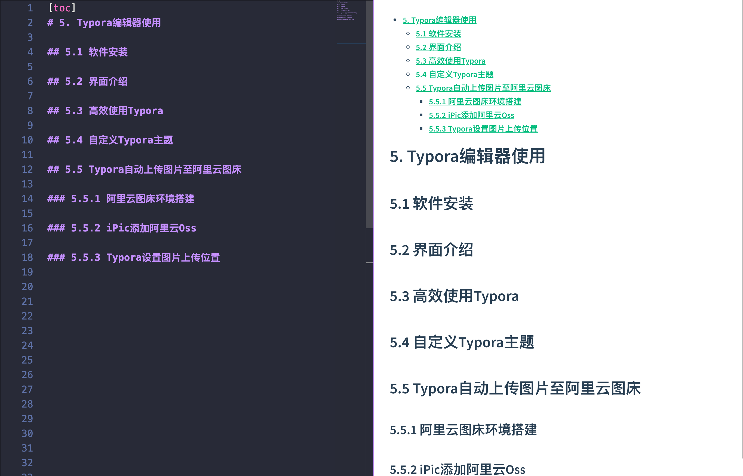
Task: Click source line '## 5.1 软件安装'
Action: click(x=87, y=52)
